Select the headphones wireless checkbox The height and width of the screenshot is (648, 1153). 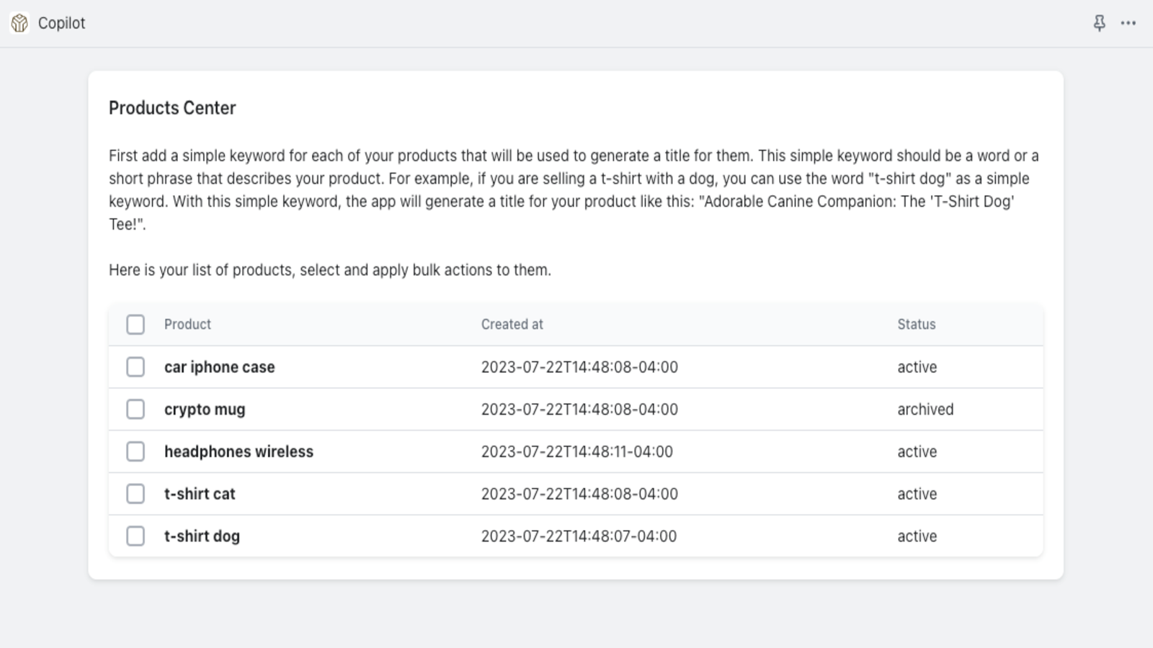coord(135,452)
